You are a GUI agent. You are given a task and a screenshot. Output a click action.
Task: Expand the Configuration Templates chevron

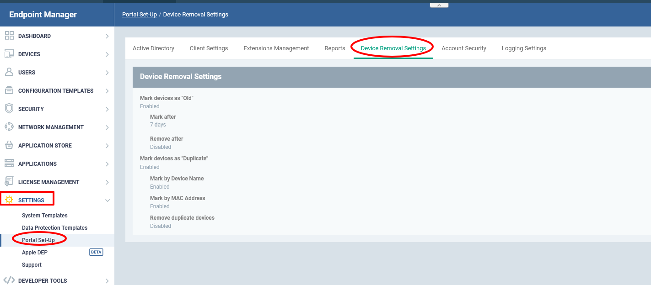(107, 91)
